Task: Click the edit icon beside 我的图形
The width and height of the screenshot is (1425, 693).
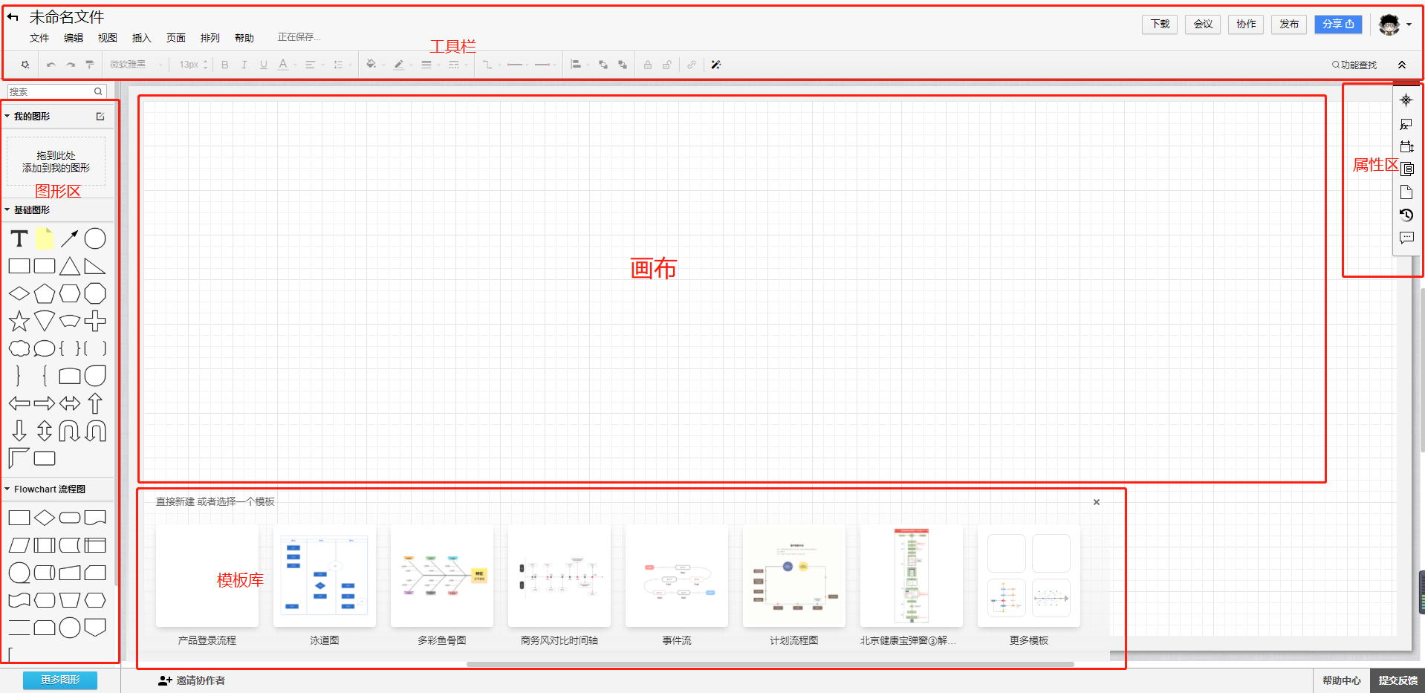Action: 100,117
